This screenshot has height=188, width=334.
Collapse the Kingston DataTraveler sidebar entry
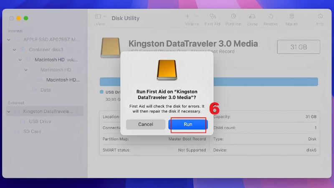(x=9, y=112)
